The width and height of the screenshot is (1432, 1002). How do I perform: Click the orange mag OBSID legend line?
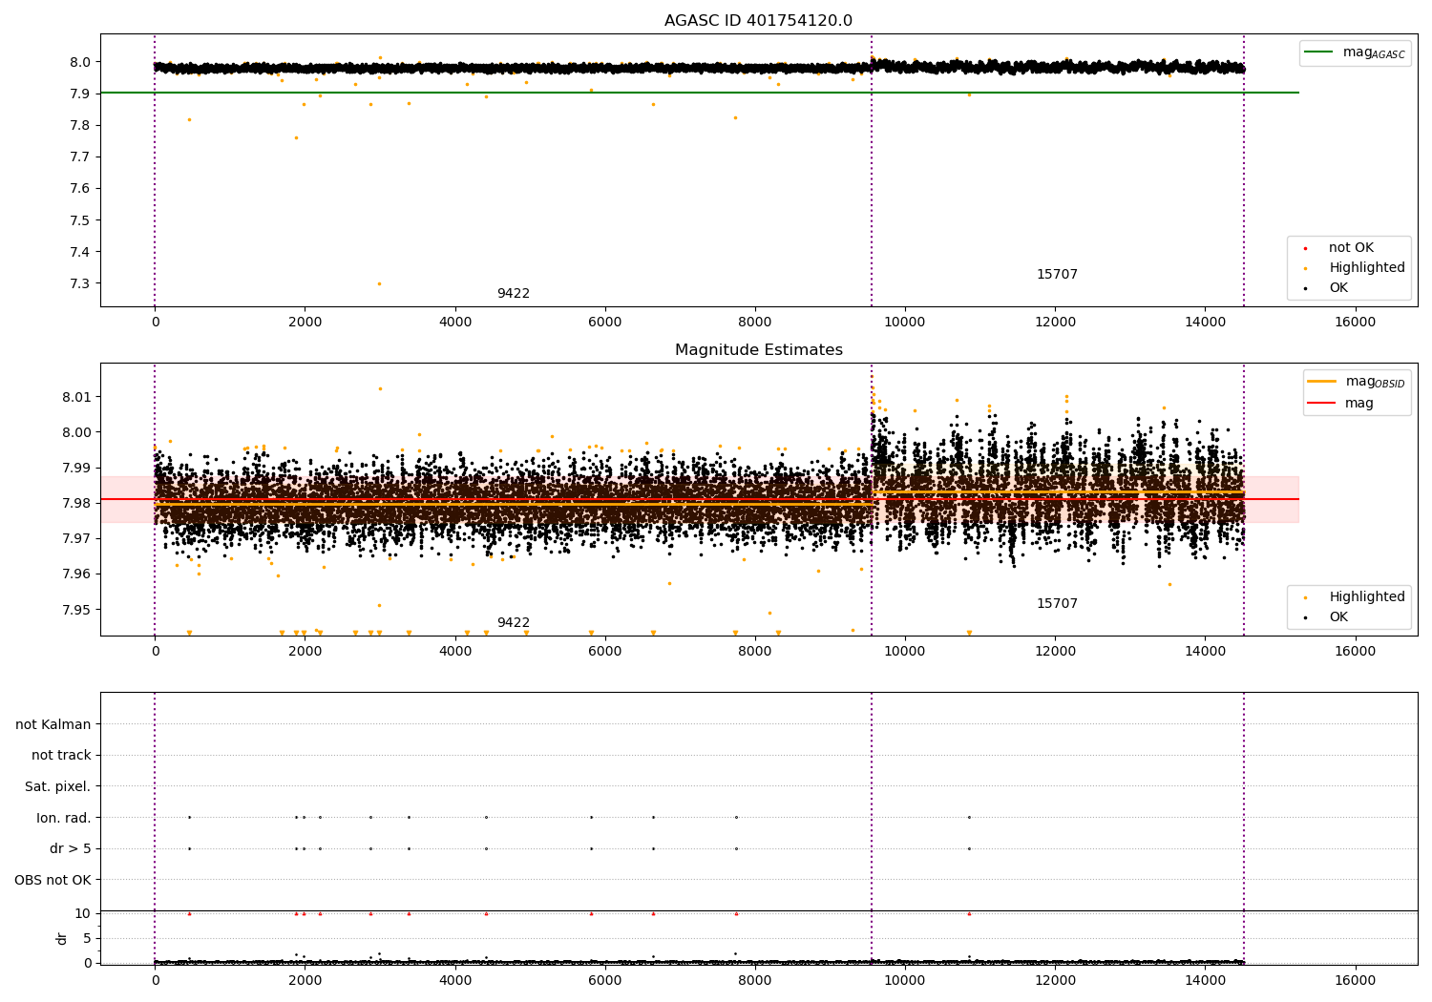1321,381
